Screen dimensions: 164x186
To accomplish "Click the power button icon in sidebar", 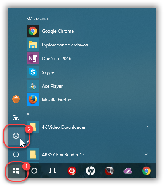I will [x=16, y=154].
